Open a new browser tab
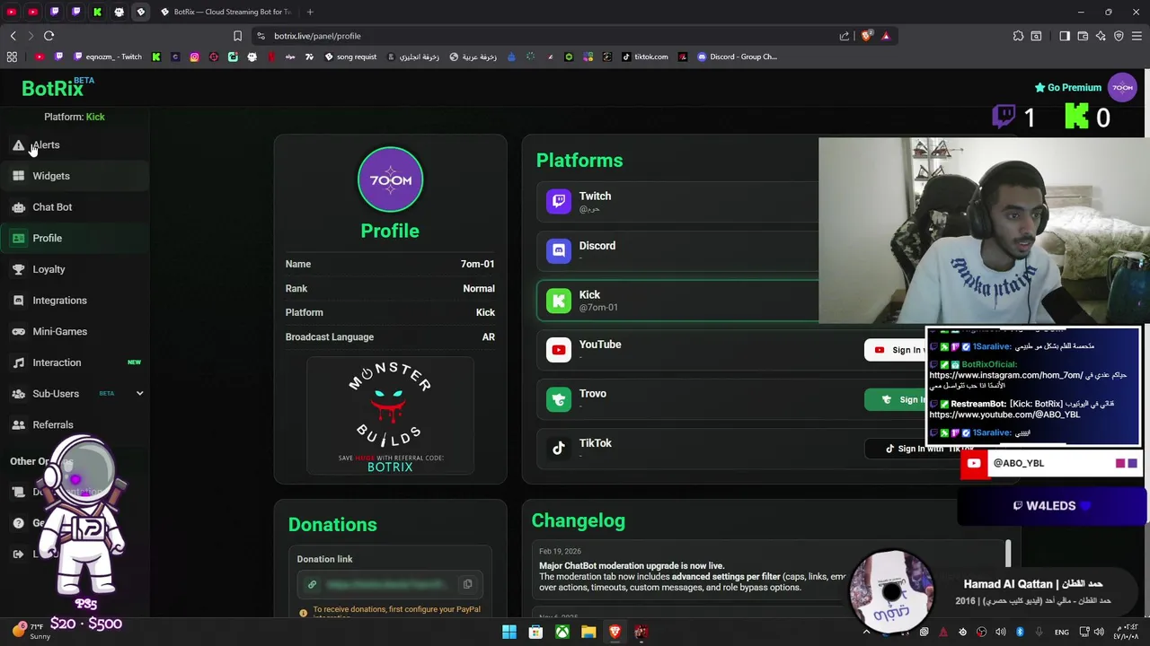The image size is (1150, 646). 310,12
